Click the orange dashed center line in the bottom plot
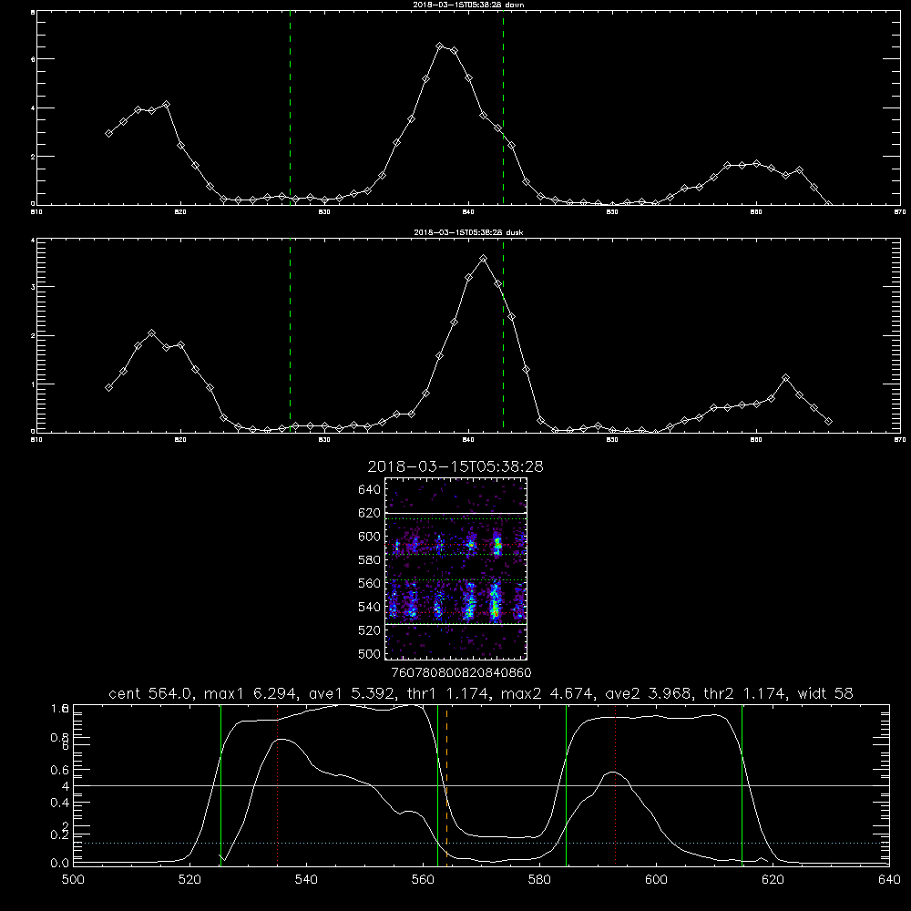 [x=446, y=784]
